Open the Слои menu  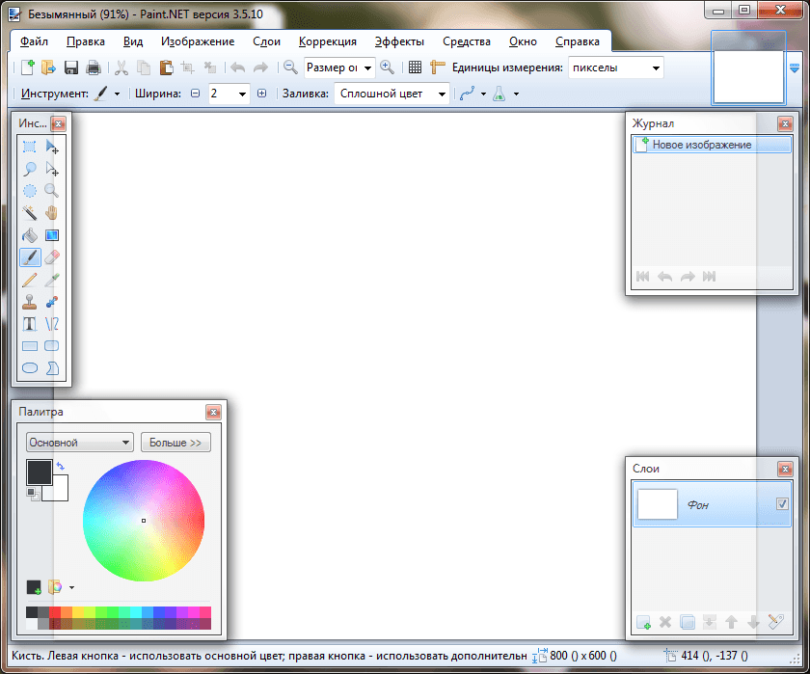point(267,41)
